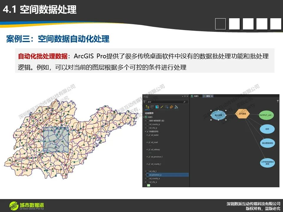This screenshot has height=212, width=283.
Task: Click the search magnifier in Contents pane
Action: tap(185, 102)
